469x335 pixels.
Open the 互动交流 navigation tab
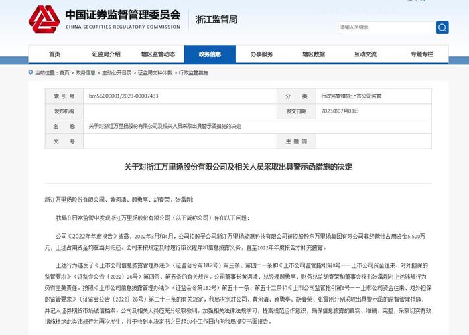[365, 54]
